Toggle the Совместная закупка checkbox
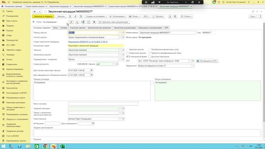 click(127, 53)
